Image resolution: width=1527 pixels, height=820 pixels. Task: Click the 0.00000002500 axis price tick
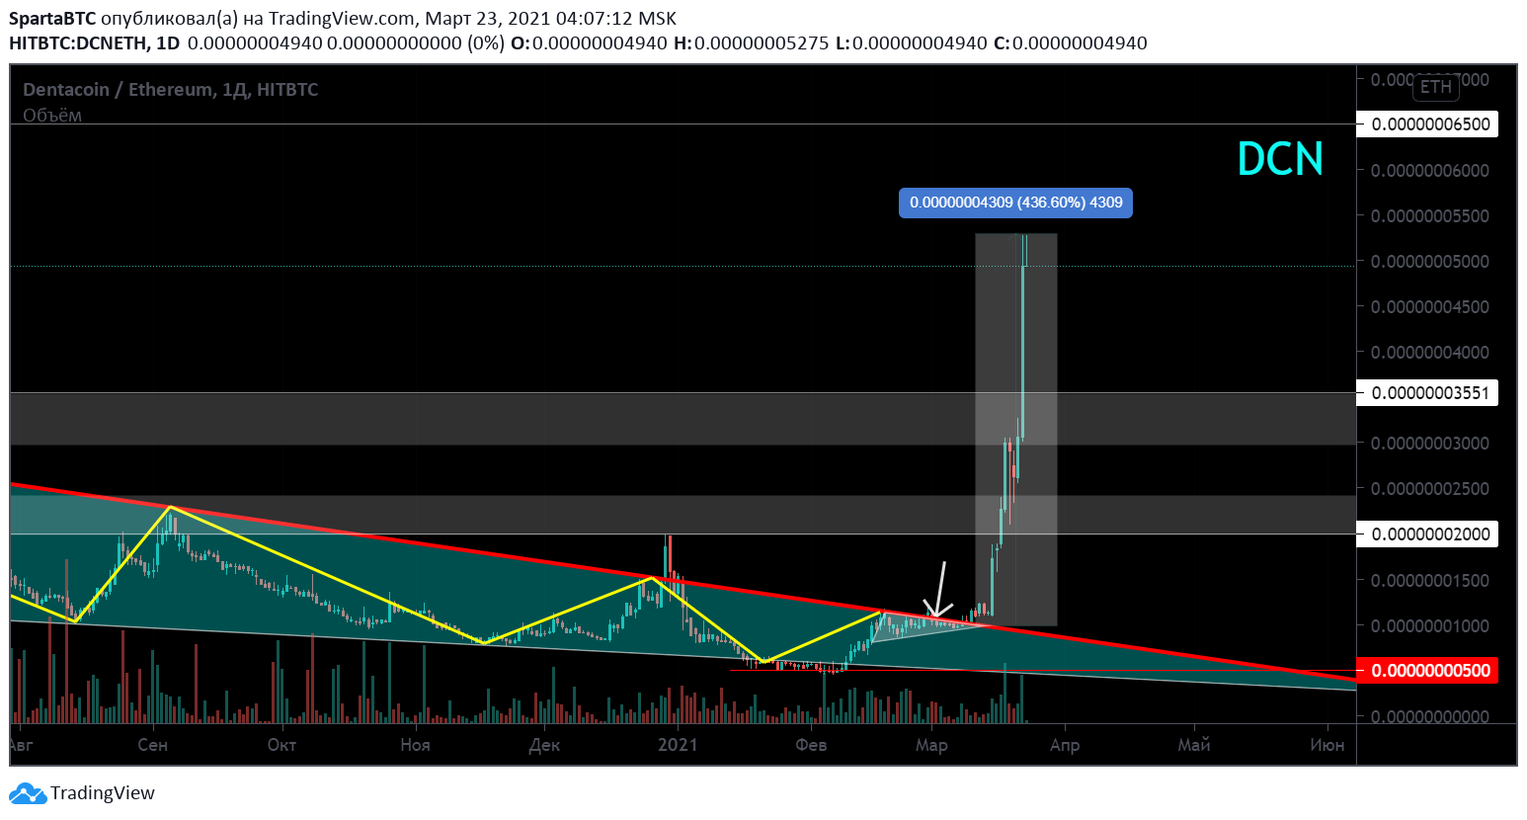click(1429, 489)
